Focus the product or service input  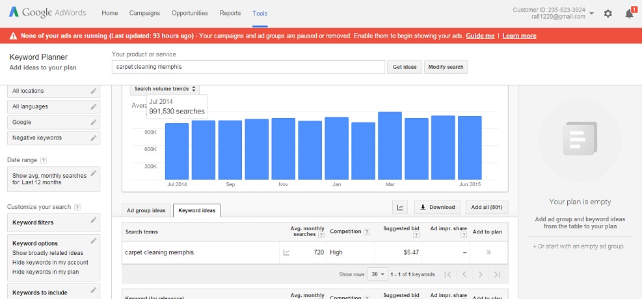[x=248, y=67]
